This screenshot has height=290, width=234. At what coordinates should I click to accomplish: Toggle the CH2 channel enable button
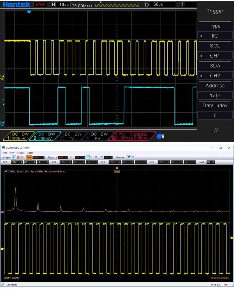pyautogui.click(x=54, y=162)
